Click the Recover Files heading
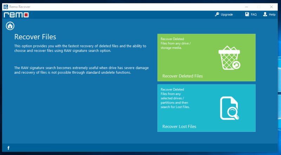281x155 pixels. point(35,37)
